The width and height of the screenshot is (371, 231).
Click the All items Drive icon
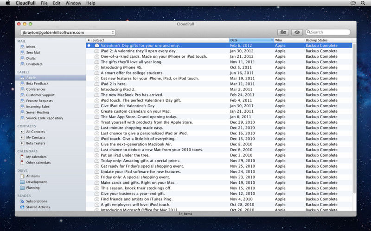coord(22,176)
